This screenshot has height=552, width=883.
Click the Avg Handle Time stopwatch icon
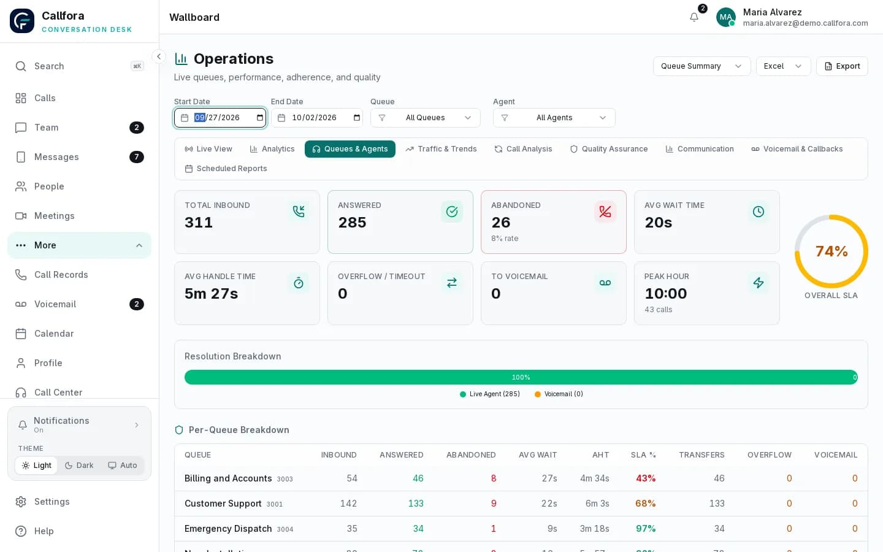[x=299, y=283]
